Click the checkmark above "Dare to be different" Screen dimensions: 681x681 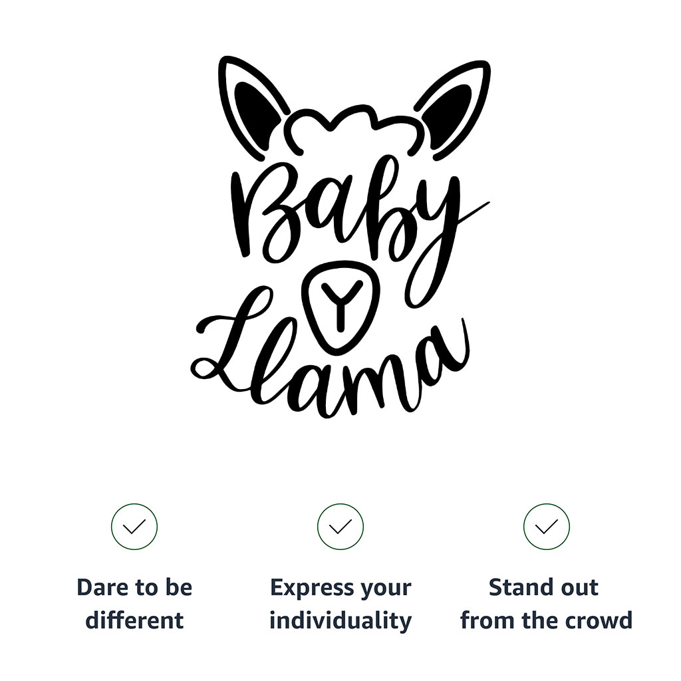tap(134, 527)
